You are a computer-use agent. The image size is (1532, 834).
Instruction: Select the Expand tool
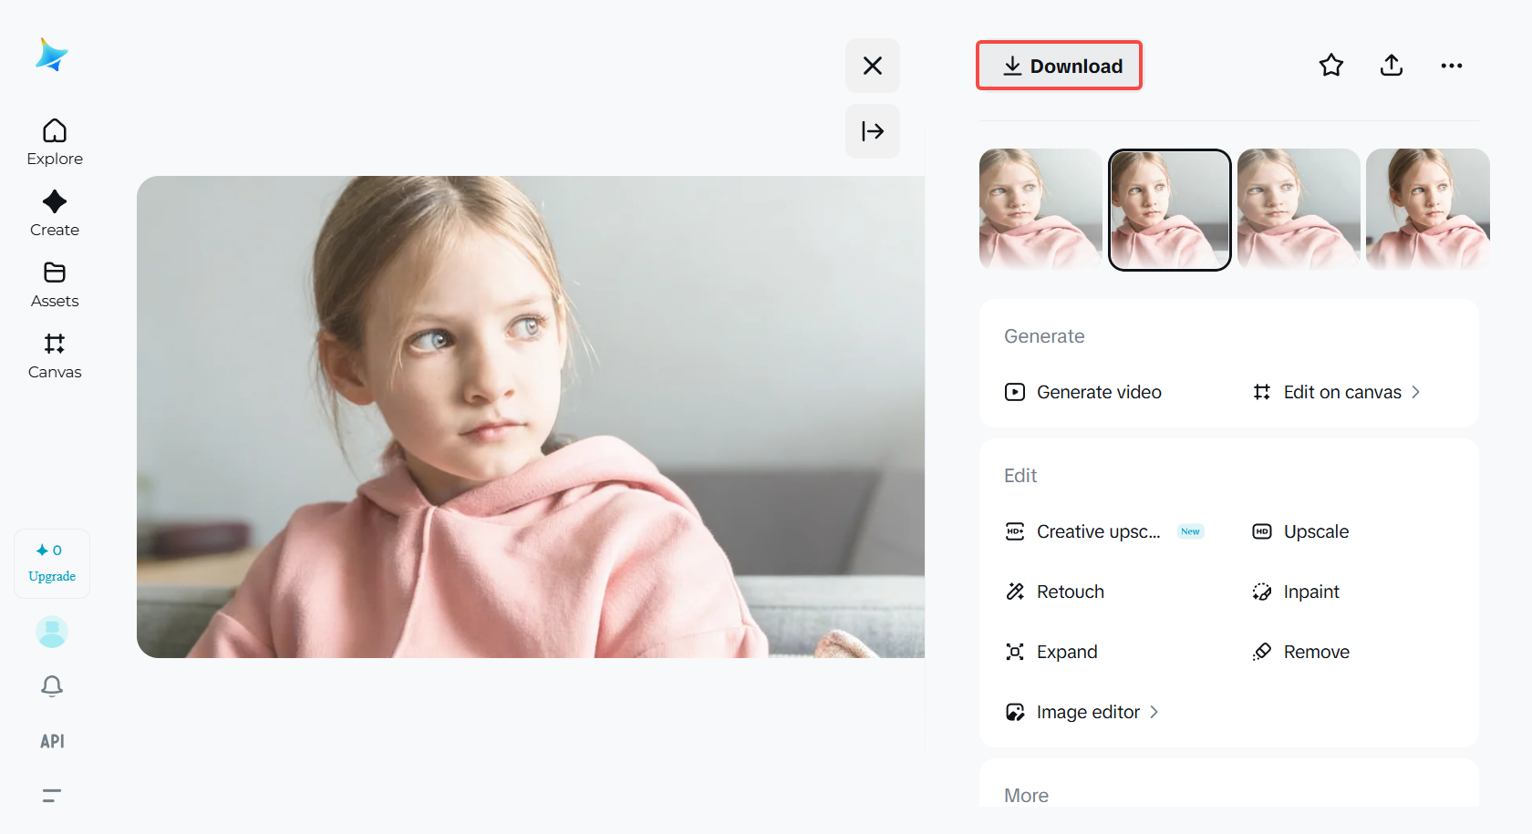pyautogui.click(x=1051, y=652)
